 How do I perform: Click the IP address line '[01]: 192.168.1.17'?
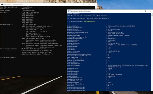(x=33, y=35)
